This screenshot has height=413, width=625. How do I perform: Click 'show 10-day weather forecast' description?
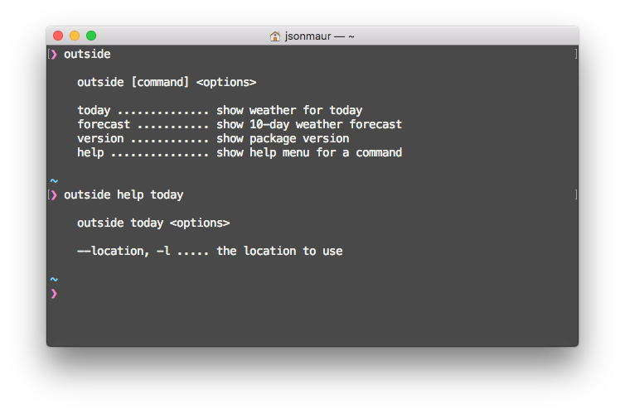(309, 124)
